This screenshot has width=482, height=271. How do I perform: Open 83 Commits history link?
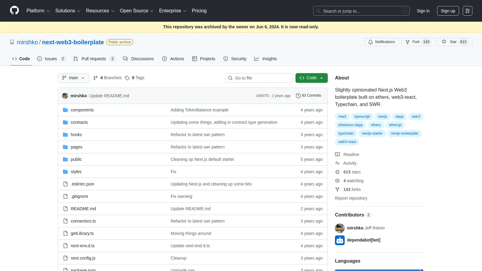pos(308,95)
